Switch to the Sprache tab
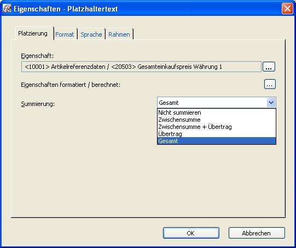The image size is (296, 248). [x=91, y=34]
